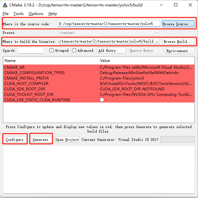Open the Options menu
The height and width of the screenshot is (198, 198).
[36, 14]
